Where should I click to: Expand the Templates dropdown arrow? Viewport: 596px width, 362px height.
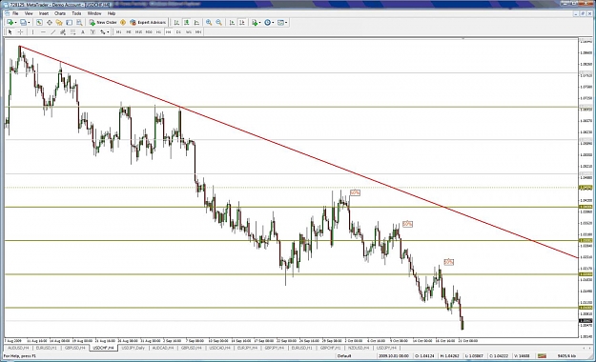(x=286, y=23)
